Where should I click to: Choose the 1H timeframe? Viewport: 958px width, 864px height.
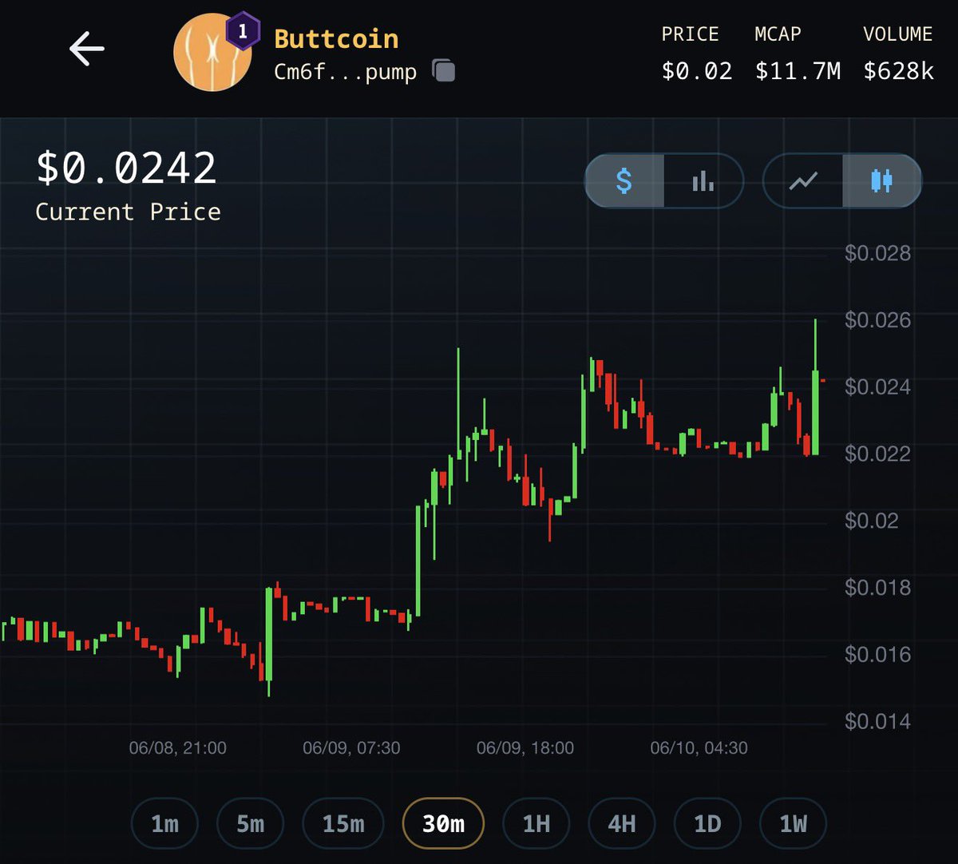pyautogui.click(x=536, y=823)
